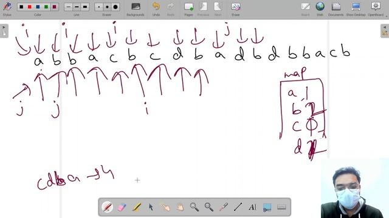The height and width of the screenshot is (218, 389).
Task: Select the capture part of screen tool
Action: tap(267, 207)
